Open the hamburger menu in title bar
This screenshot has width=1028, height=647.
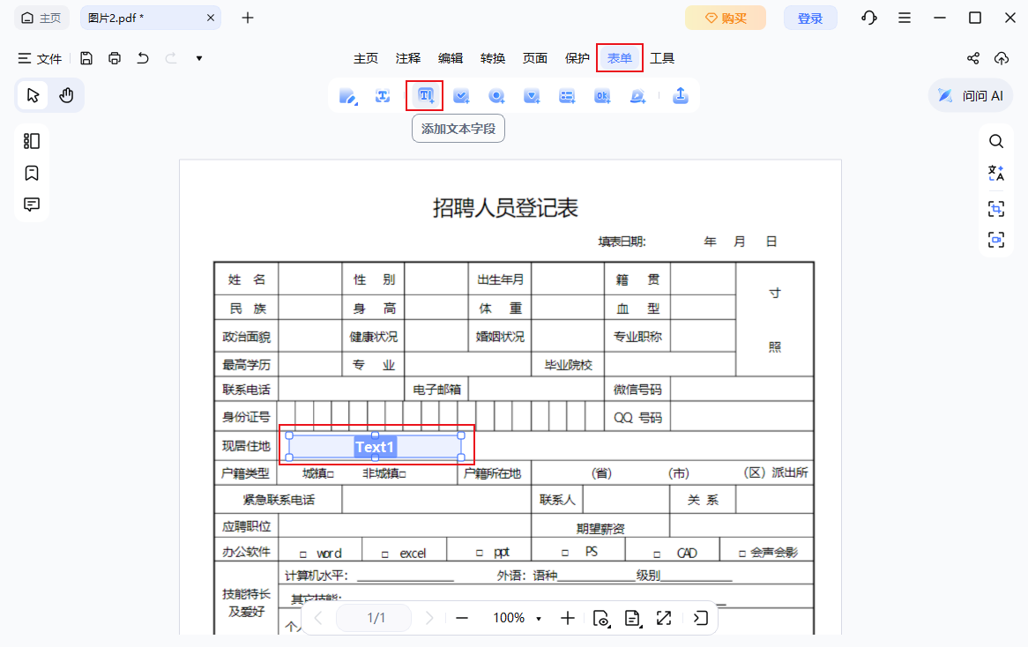click(905, 18)
